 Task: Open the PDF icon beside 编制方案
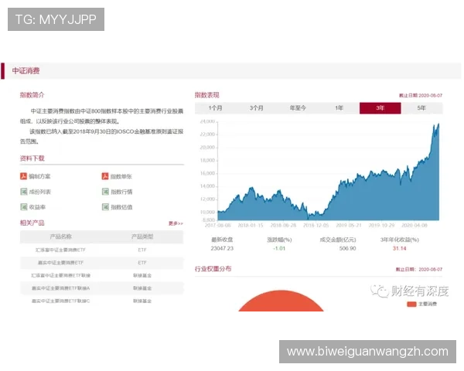click(x=23, y=176)
